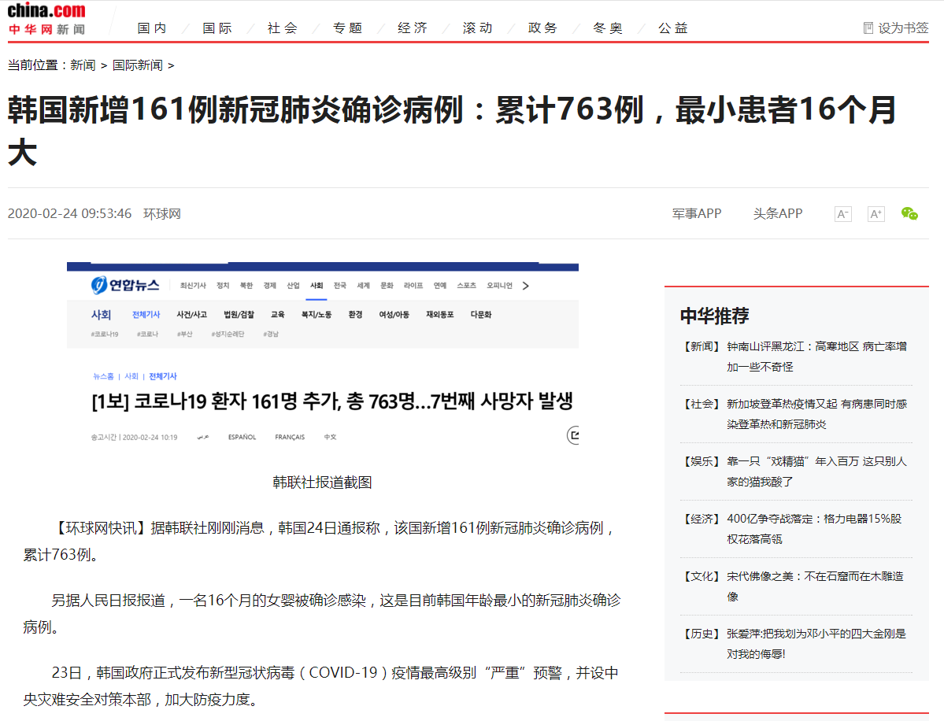Screen dimensions: 944x721
Task: Open the 军事APP link
Action: [696, 213]
